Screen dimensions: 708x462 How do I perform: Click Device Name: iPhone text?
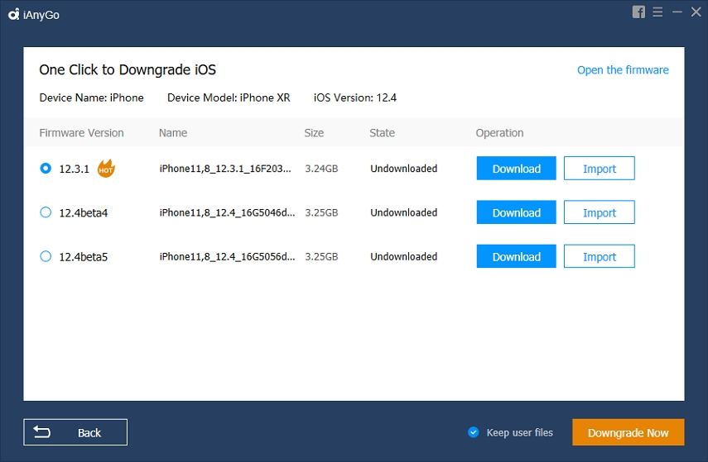91,98
